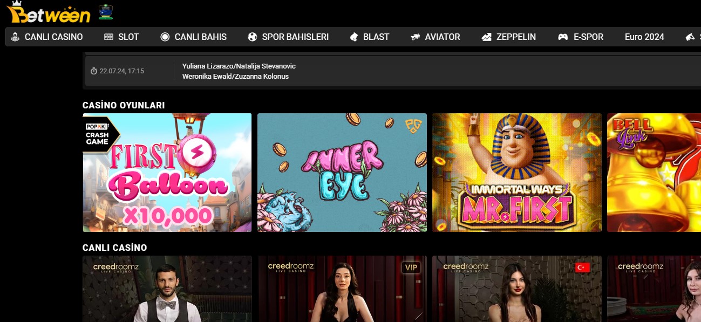Click the VIP badge on the live casino card
Image resolution: width=701 pixels, height=322 pixels.
tap(411, 267)
